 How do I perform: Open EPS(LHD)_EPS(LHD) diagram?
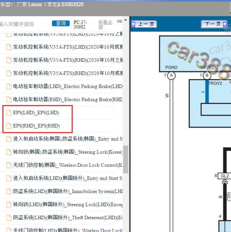pos(36,113)
